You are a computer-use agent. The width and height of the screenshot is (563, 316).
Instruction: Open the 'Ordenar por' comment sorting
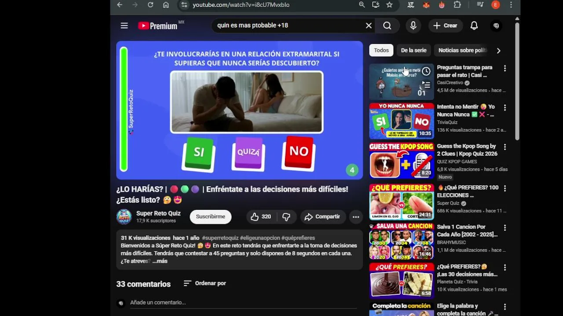tap(205, 283)
